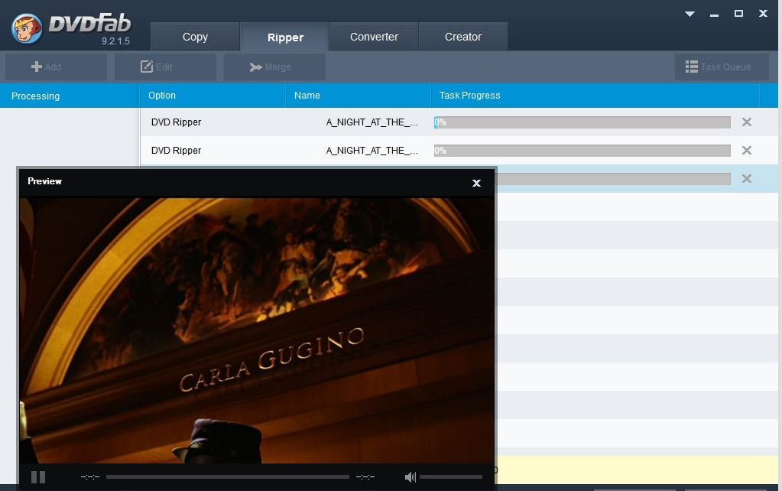Maximize the DVDFab window

738,14
